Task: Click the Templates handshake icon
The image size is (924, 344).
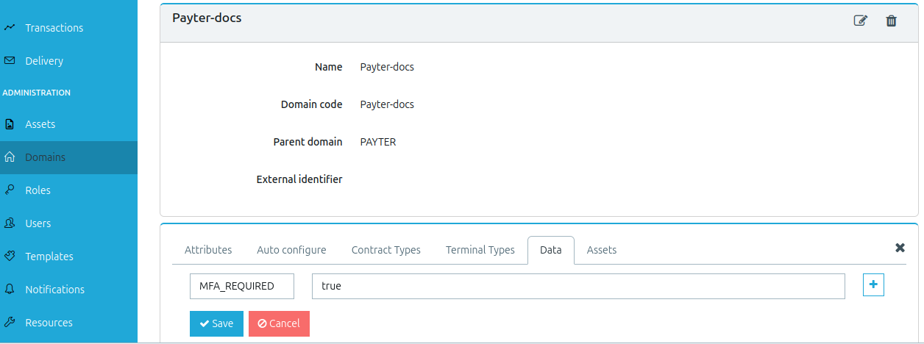Action: point(10,257)
